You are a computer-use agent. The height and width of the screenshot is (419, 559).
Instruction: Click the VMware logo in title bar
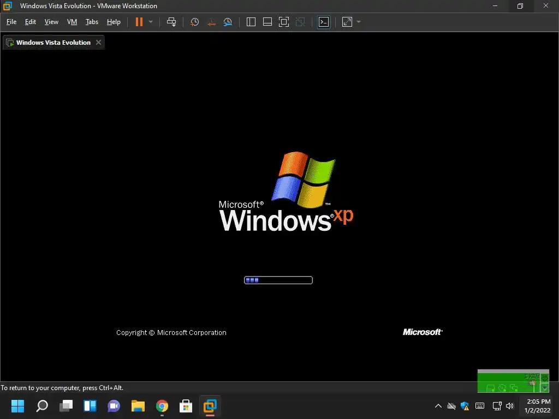click(x=8, y=5)
